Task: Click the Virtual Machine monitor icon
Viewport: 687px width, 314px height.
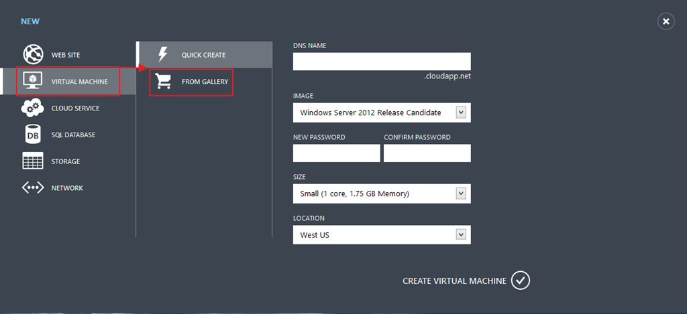Action: coord(32,81)
